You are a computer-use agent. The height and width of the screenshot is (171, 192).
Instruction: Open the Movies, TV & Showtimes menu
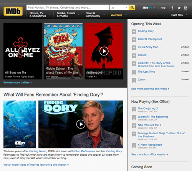coord(40,15)
